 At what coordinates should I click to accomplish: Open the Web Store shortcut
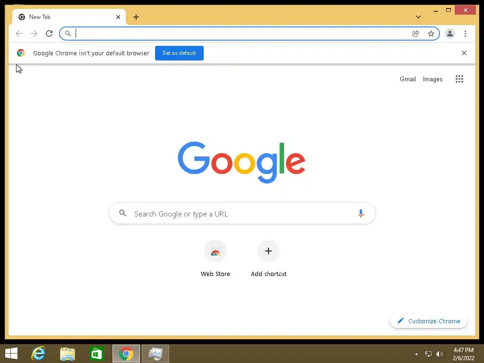(216, 259)
